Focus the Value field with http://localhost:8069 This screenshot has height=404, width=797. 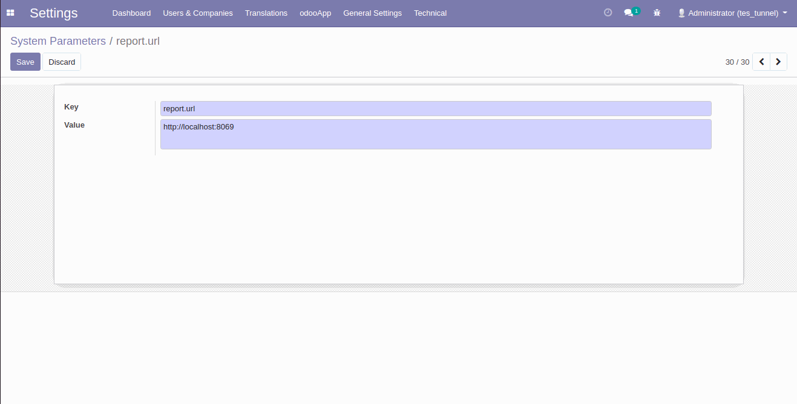[436, 134]
